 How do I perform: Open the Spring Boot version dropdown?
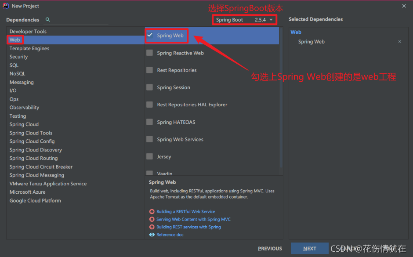[x=244, y=20]
